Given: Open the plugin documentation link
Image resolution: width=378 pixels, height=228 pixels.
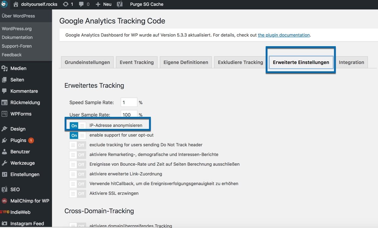Looking at the screenshot, I should [283, 35].
